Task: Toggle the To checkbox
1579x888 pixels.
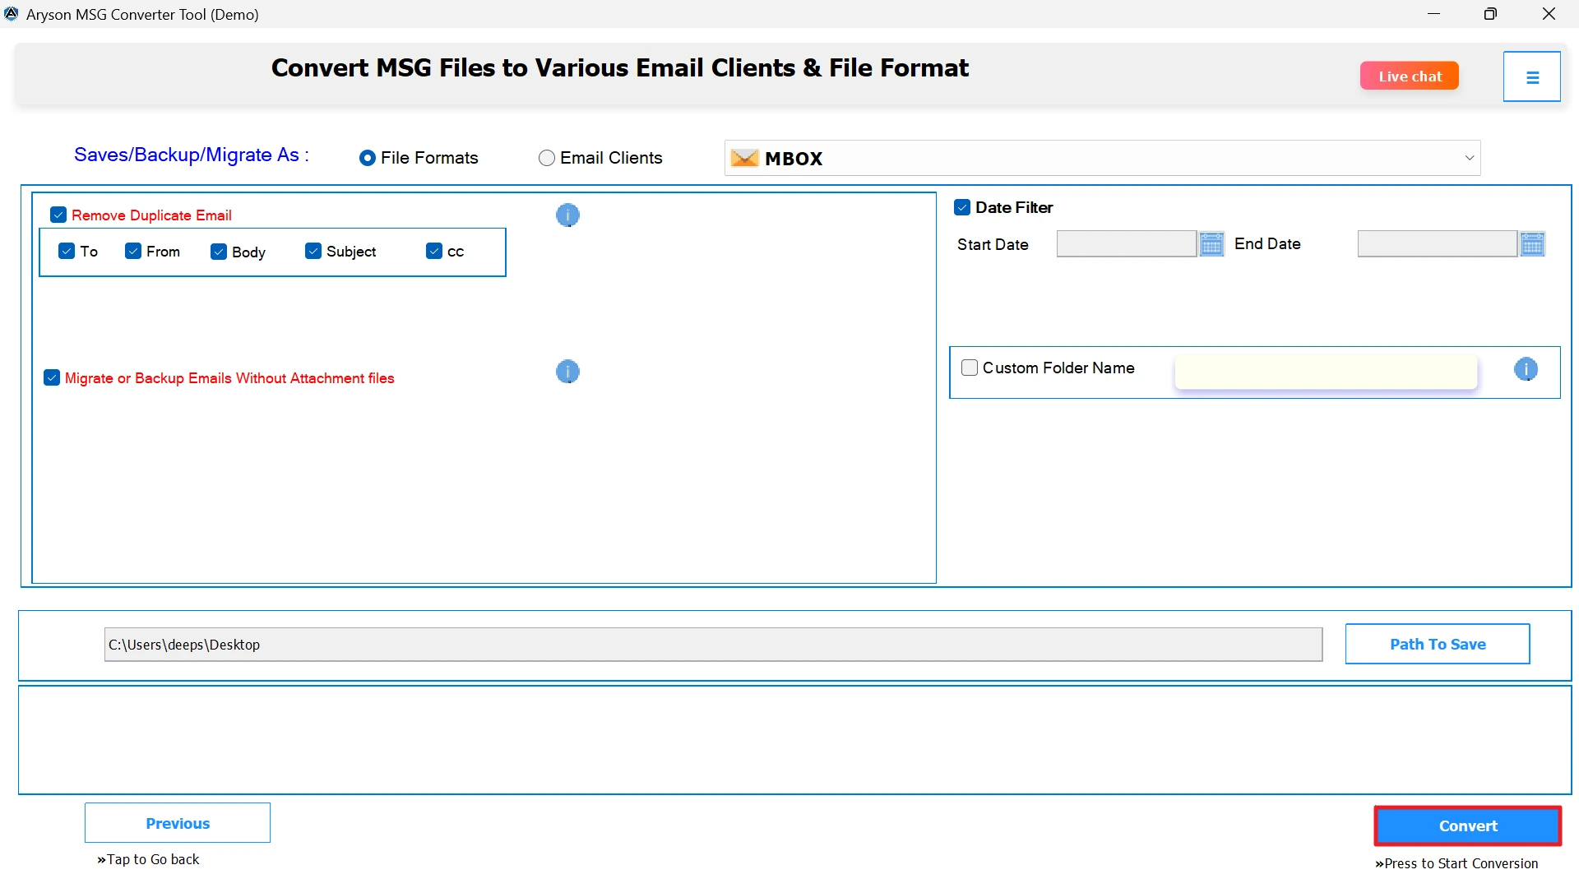Action: coord(67,251)
